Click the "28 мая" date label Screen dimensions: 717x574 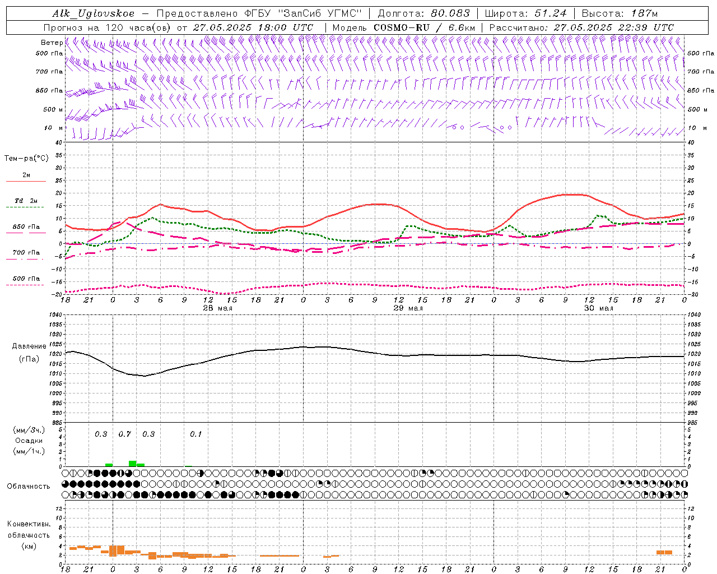click(x=217, y=308)
